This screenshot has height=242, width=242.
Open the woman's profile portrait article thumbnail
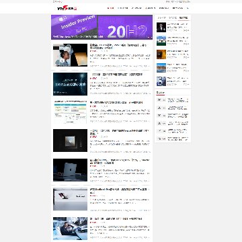[70, 55]
